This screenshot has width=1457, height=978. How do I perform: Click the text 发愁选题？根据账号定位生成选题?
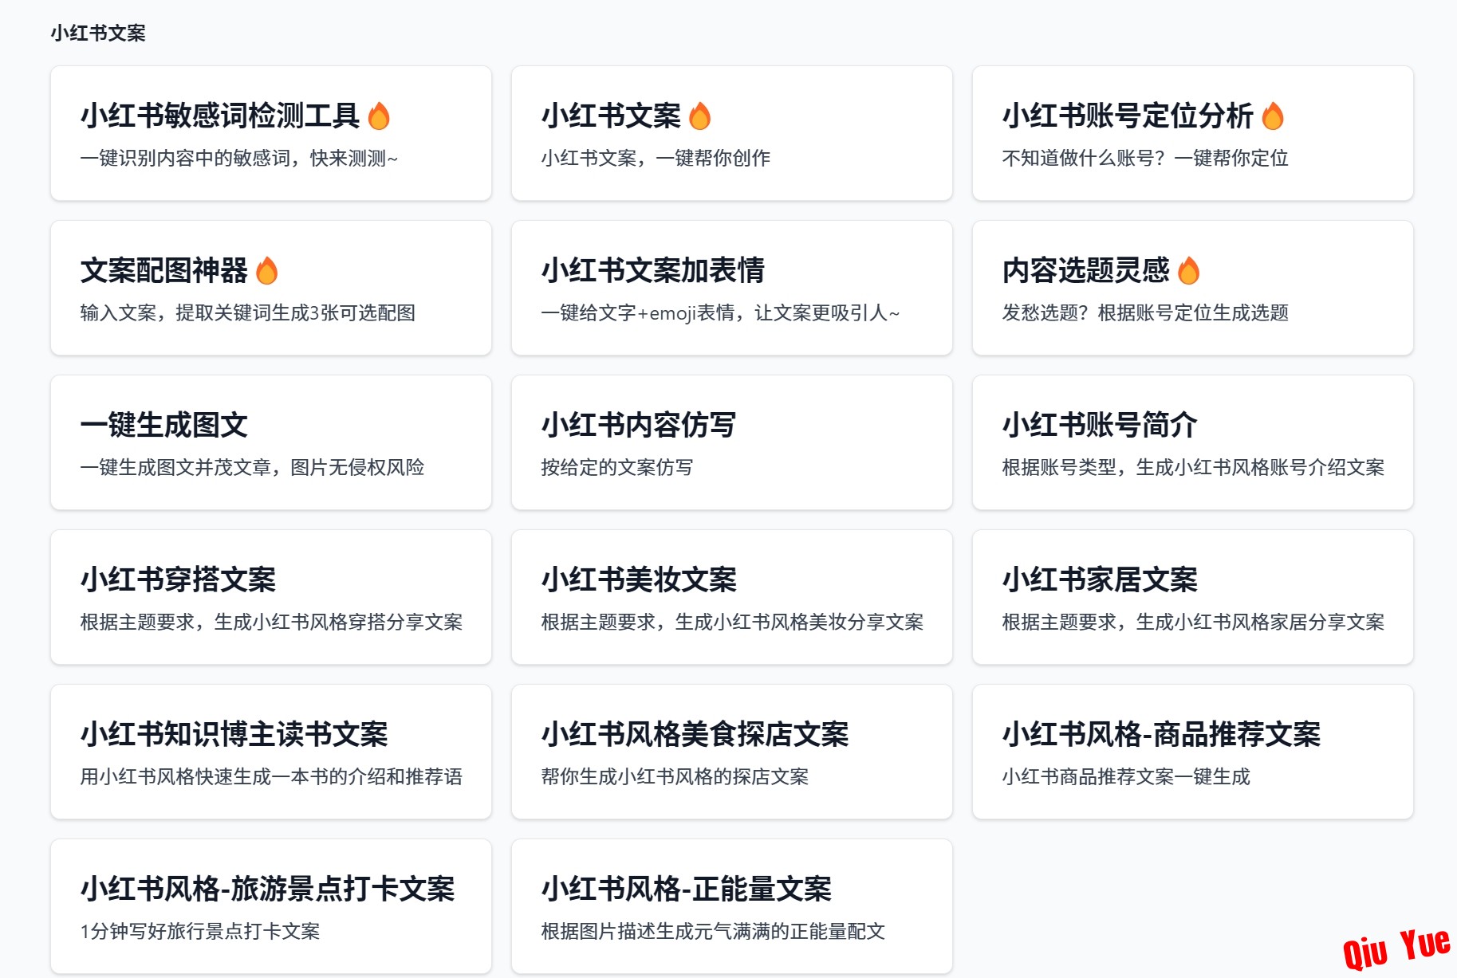(x=1145, y=312)
